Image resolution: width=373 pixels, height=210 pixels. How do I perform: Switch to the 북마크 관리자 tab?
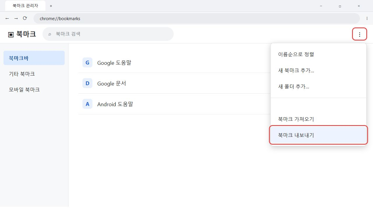coord(25,6)
